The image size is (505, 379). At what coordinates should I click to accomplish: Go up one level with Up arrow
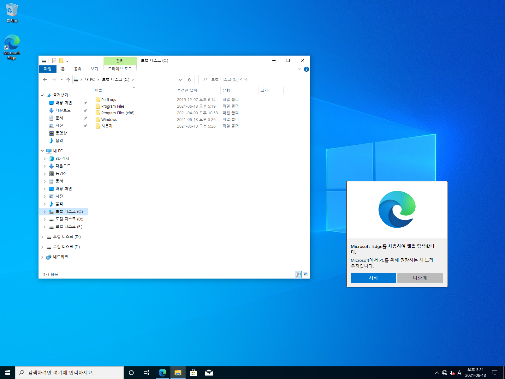pyautogui.click(x=68, y=80)
